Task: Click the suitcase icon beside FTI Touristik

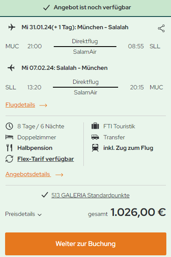Action: [x=95, y=126]
